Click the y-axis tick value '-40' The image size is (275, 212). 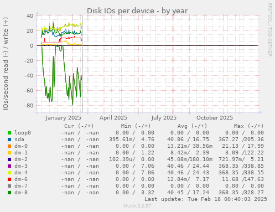[x=29, y=76]
